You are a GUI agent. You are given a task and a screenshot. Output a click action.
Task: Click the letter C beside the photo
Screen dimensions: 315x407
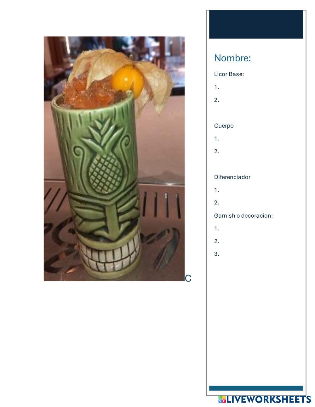coord(188,278)
